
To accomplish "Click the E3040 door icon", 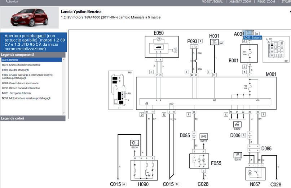I will pyautogui.click(x=237, y=124).
